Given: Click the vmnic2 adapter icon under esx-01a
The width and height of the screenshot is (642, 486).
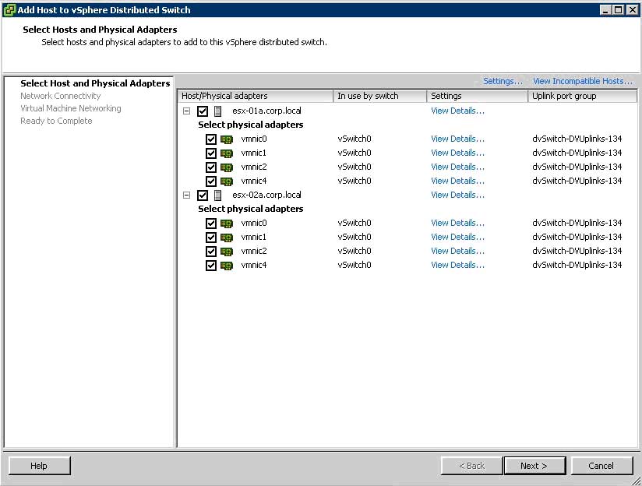Looking at the screenshot, I should click(x=227, y=167).
